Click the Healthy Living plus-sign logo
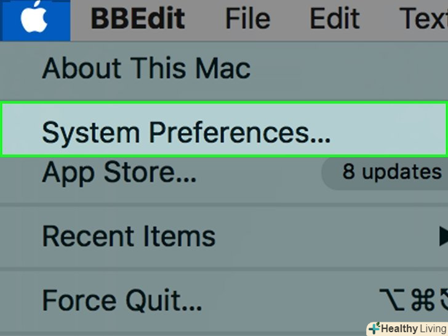The height and width of the screenshot is (336, 448). (x=374, y=328)
